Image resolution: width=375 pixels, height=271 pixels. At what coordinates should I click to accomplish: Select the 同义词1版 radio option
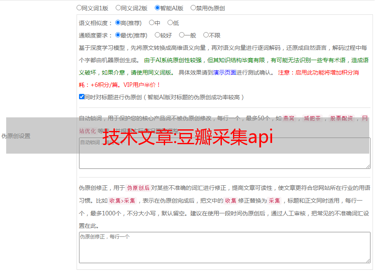pos(79,7)
